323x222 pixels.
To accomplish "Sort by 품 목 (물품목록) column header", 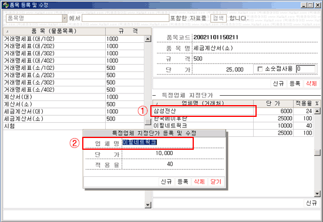I will [x=54, y=31].
